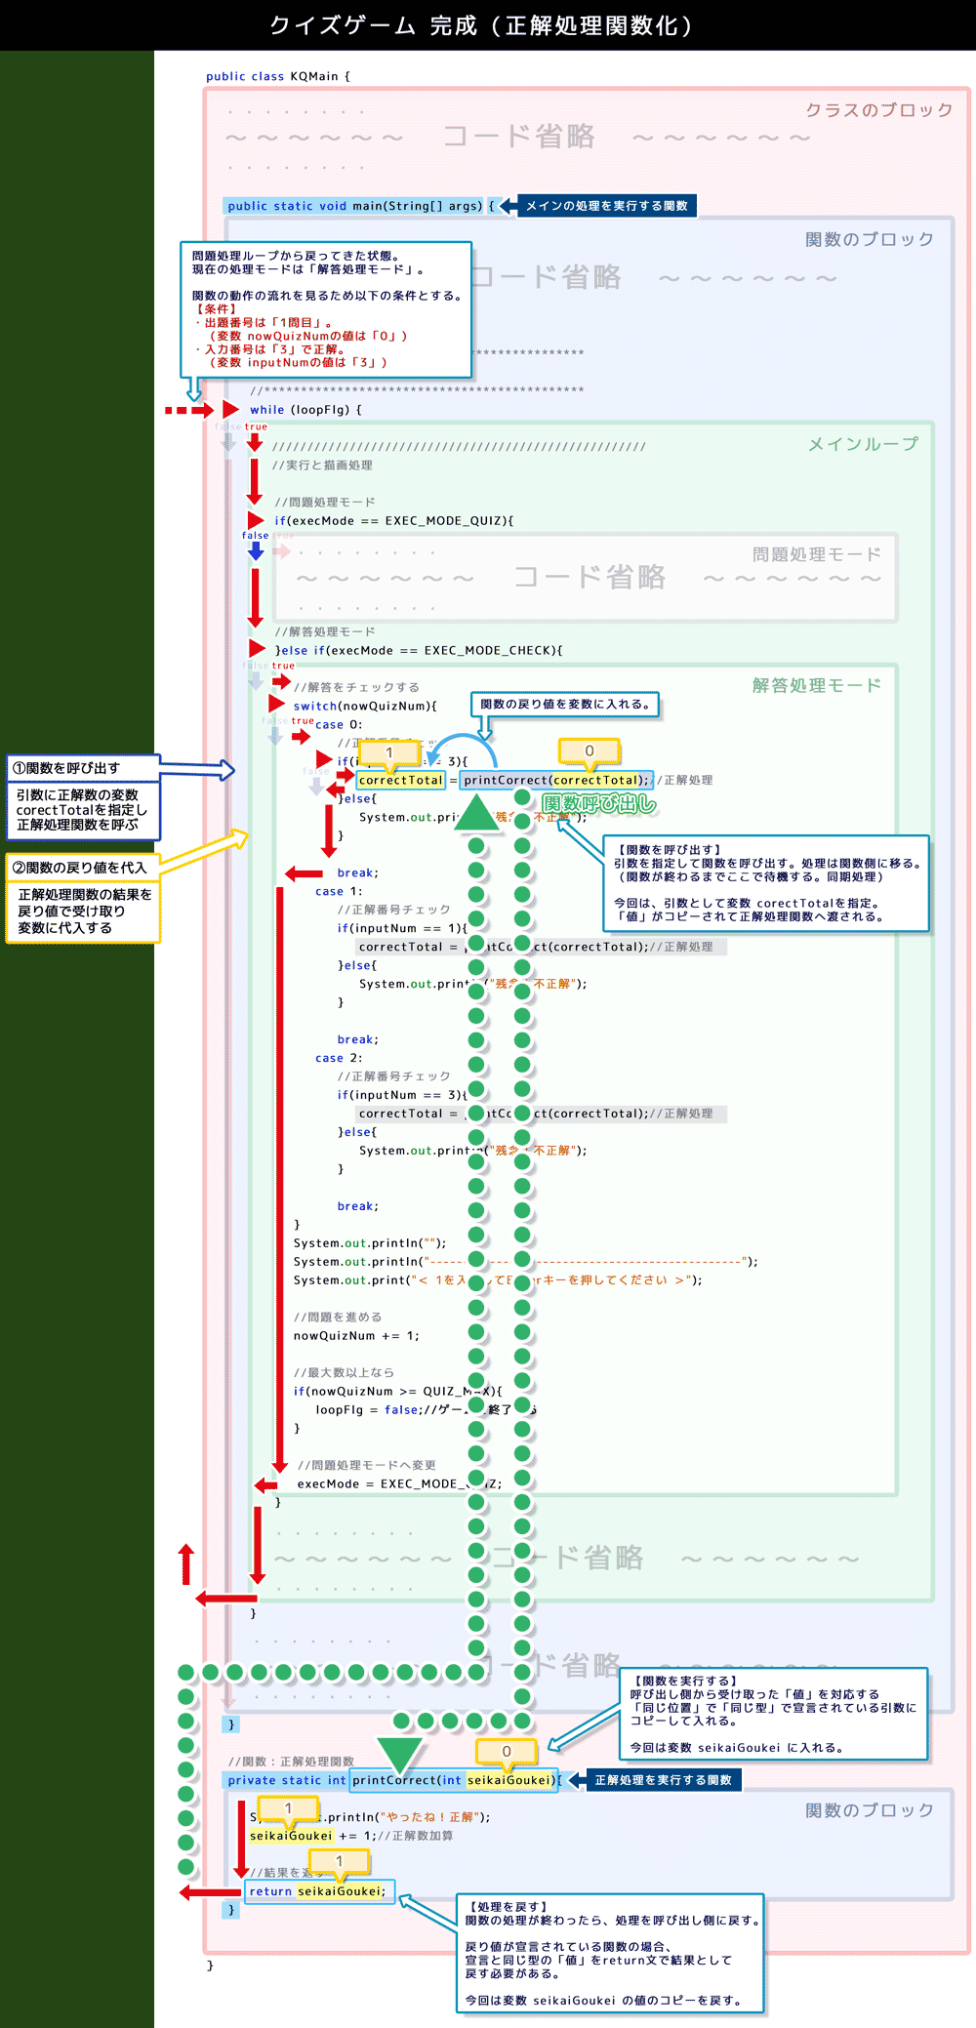Click the 'private static int' keywords
The image size is (976, 2028).
click(286, 1780)
